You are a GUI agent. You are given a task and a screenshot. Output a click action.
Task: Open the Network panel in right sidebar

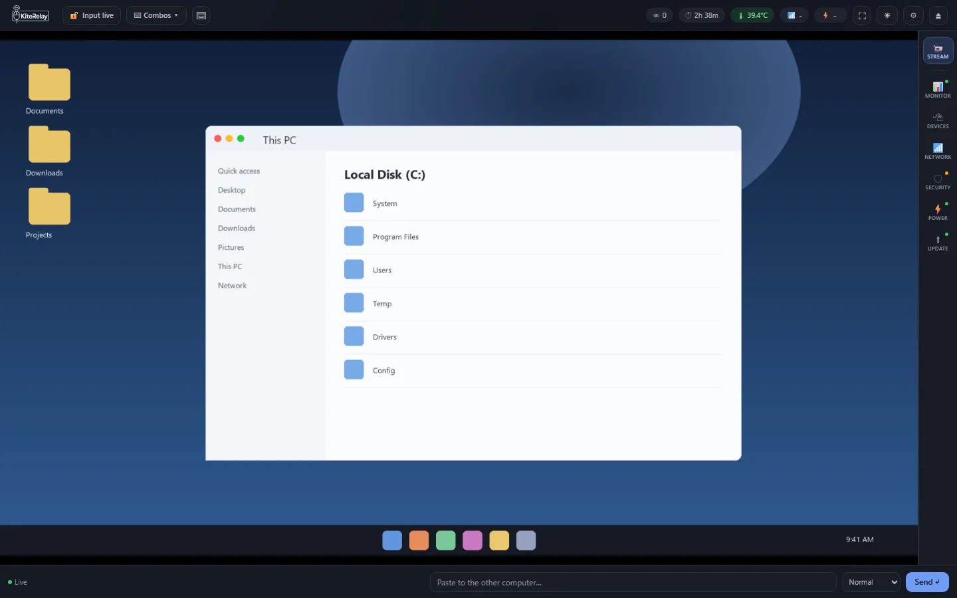(x=938, y=151)
